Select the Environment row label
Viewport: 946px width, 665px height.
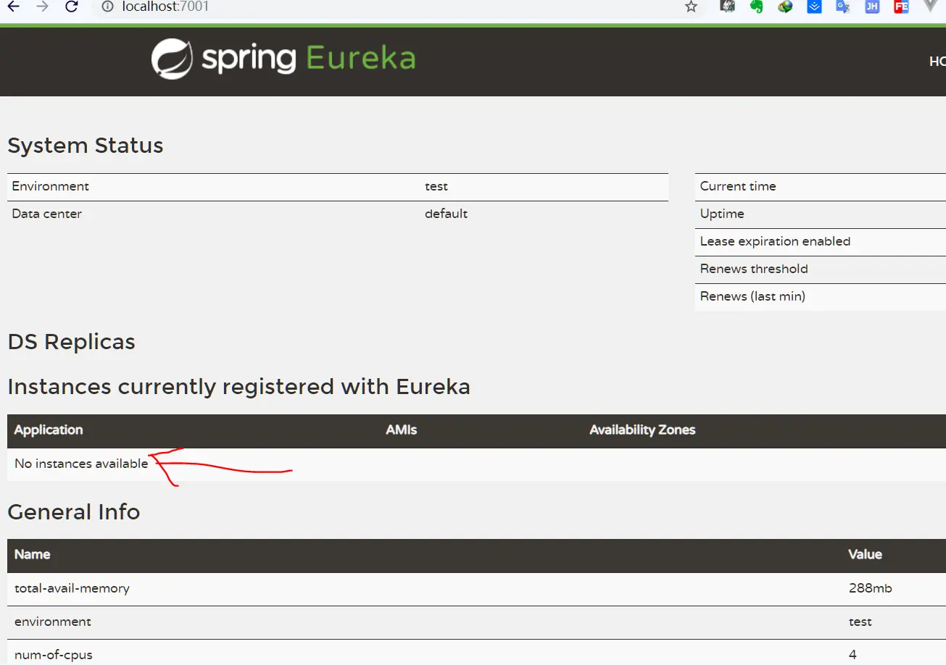51,186
